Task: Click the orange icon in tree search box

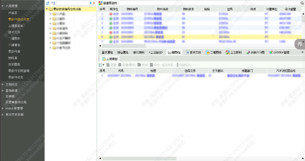Action: (x=94, y=3)
